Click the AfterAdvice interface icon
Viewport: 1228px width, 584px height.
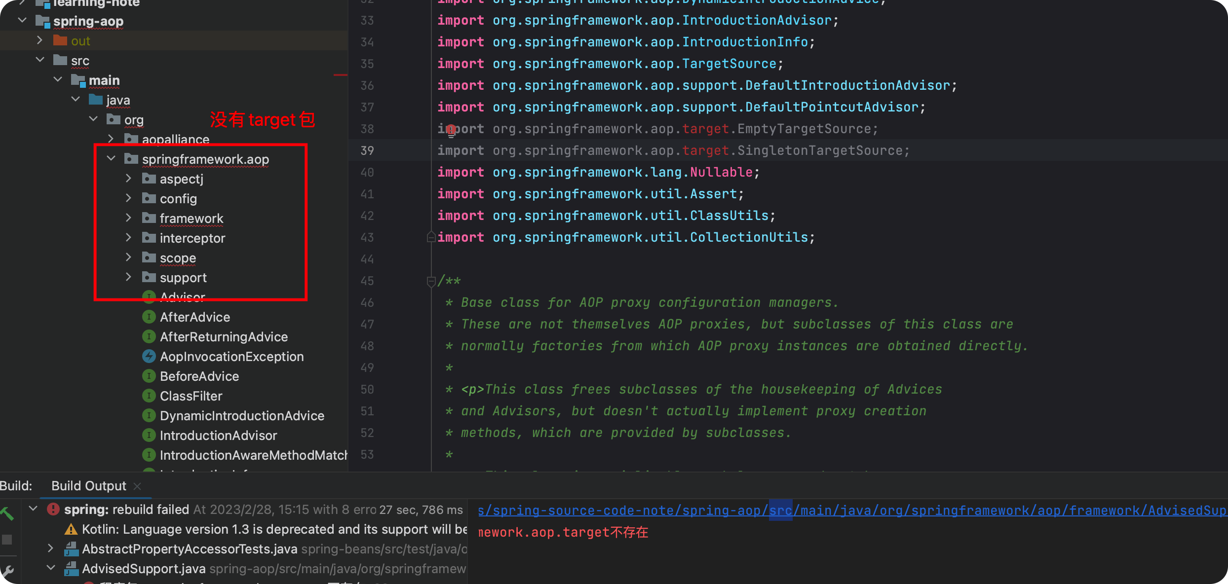coord(149,317)
